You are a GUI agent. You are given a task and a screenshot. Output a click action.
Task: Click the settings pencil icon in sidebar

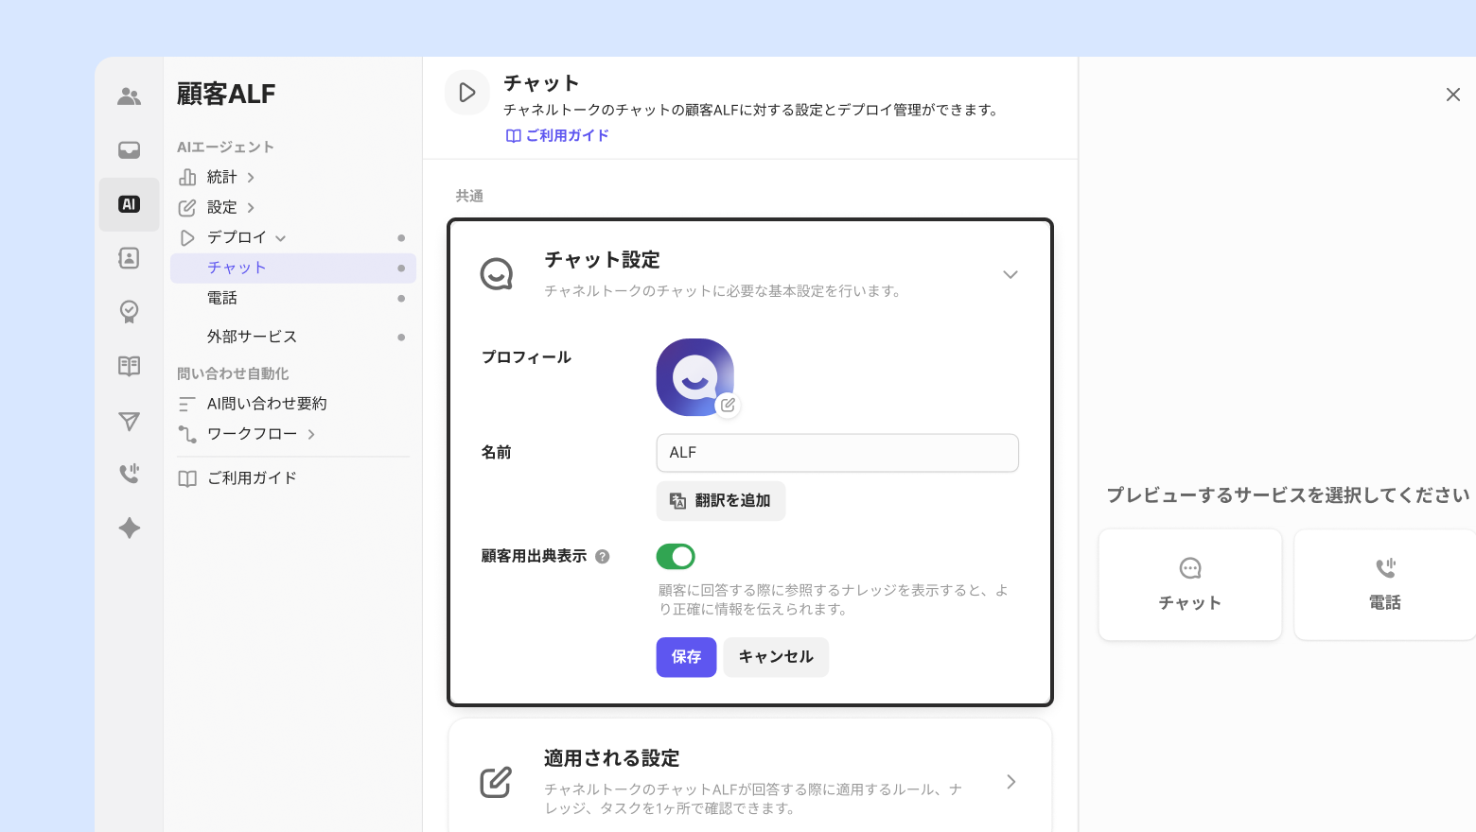click(x=187, y=207)
